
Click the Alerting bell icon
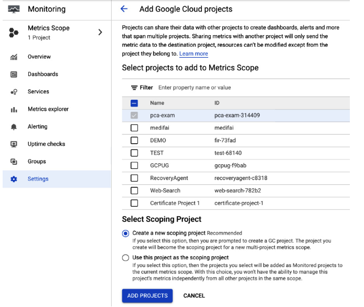pos(14,127)
